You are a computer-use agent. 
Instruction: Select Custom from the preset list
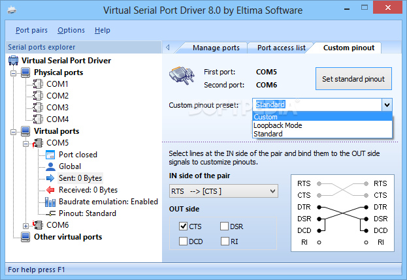click(x=322, y=117)
